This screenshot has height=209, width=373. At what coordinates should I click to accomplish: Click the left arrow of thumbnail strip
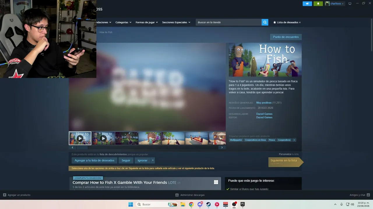[73, 147]
